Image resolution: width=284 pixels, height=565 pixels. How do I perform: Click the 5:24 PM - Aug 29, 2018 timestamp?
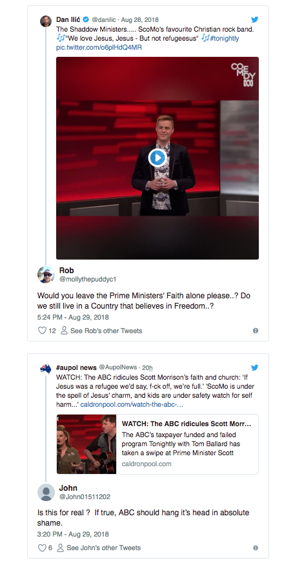pos(73,318)
